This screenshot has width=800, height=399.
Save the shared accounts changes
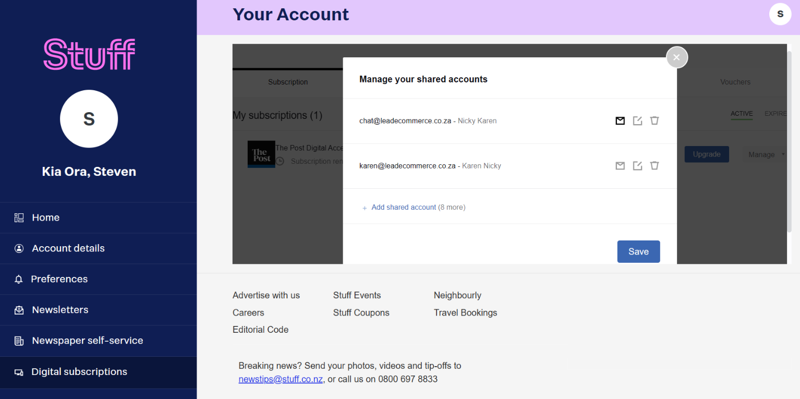(638, 251)
